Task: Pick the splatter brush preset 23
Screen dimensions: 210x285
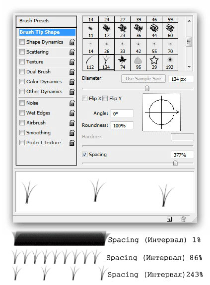Action: coord(123,31)
